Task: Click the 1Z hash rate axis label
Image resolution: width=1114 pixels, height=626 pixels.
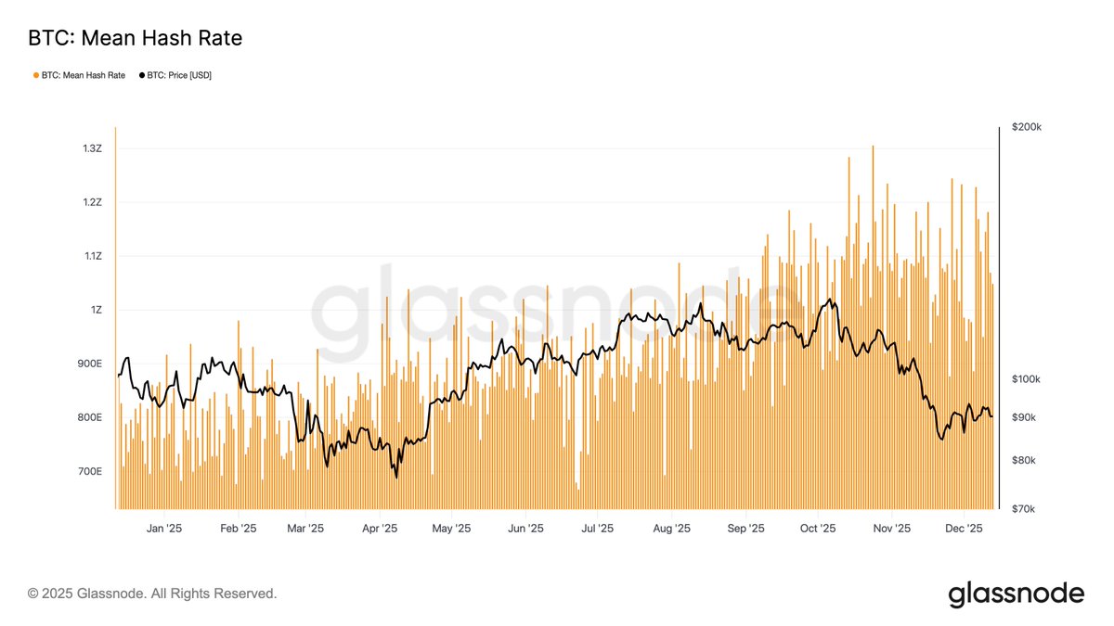Action: [x=96, y=310]
